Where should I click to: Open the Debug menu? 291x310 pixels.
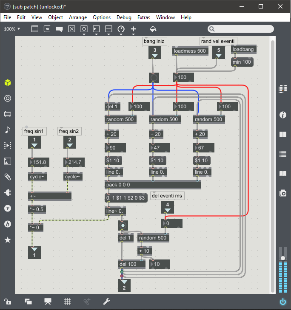click(124, 17)
